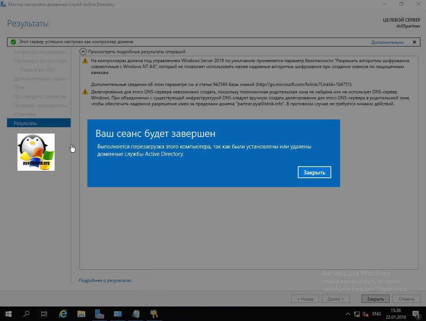Collapse the Просмотреть подробные результаты операций section
Viewport: 426px width, 321px height.
click(83, 51)
